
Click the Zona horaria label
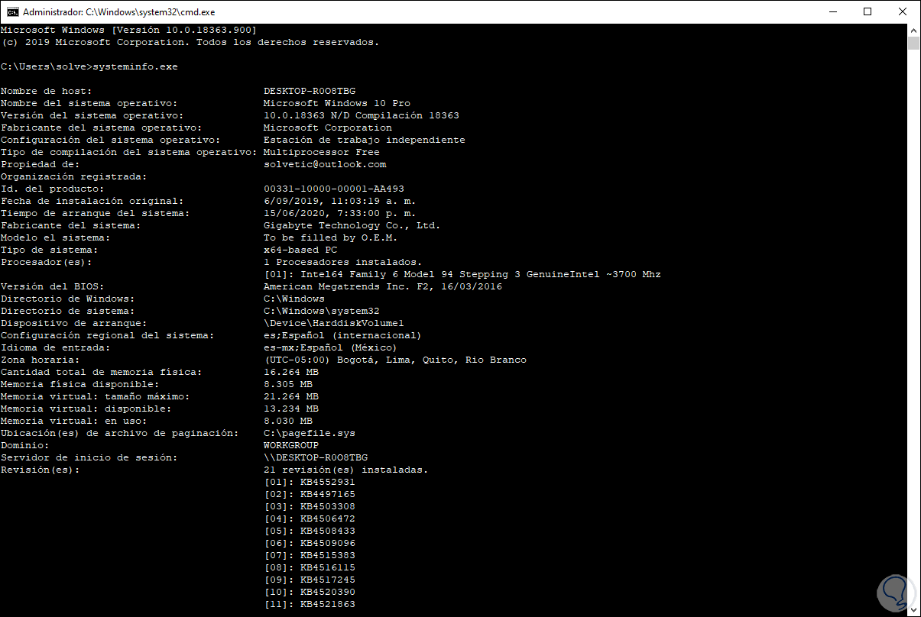pos(40,360)
